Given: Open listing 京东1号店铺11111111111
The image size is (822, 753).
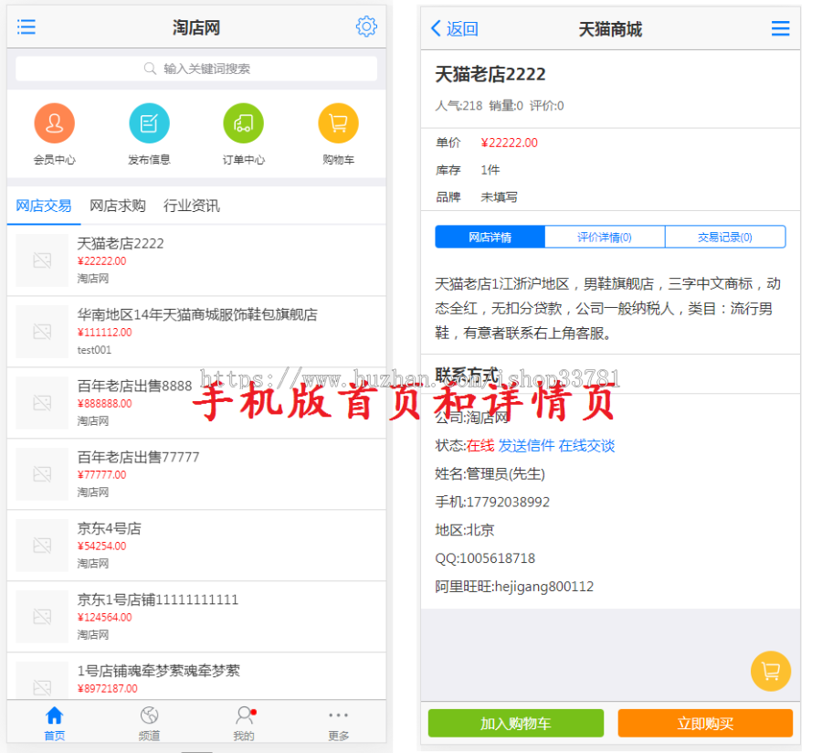Looking at the screenshot, I should (x=196, y=617).
